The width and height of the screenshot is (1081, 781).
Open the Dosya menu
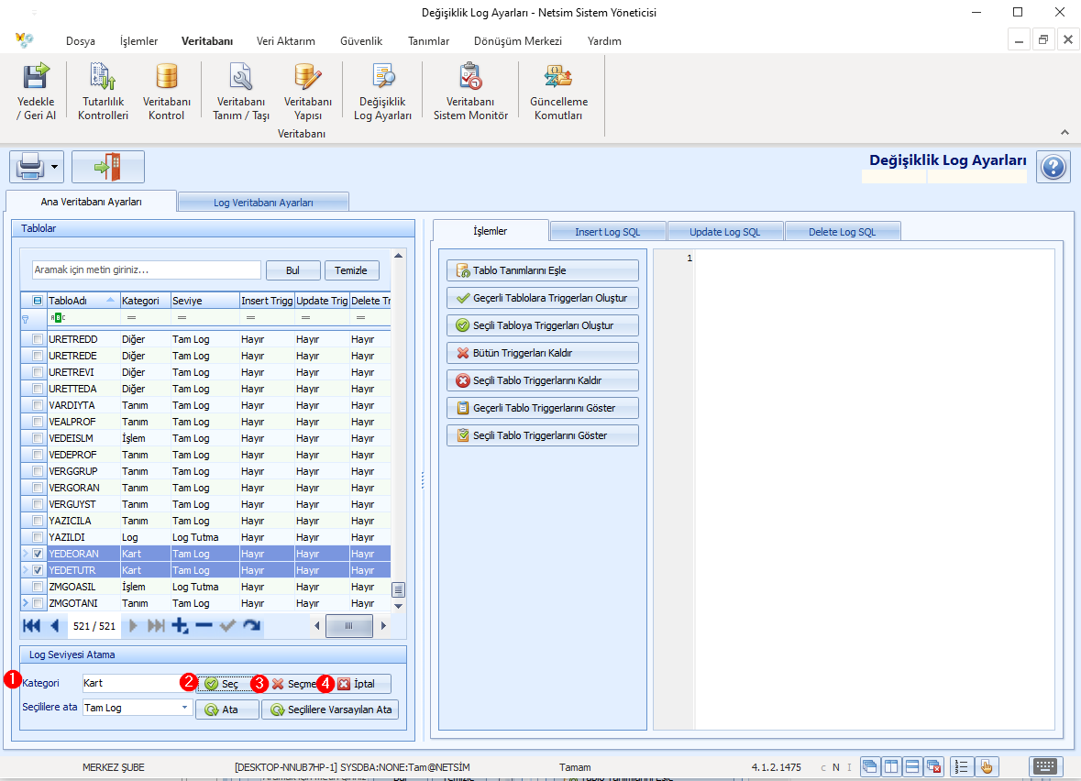pyautogui.click(x=81, y=41)
